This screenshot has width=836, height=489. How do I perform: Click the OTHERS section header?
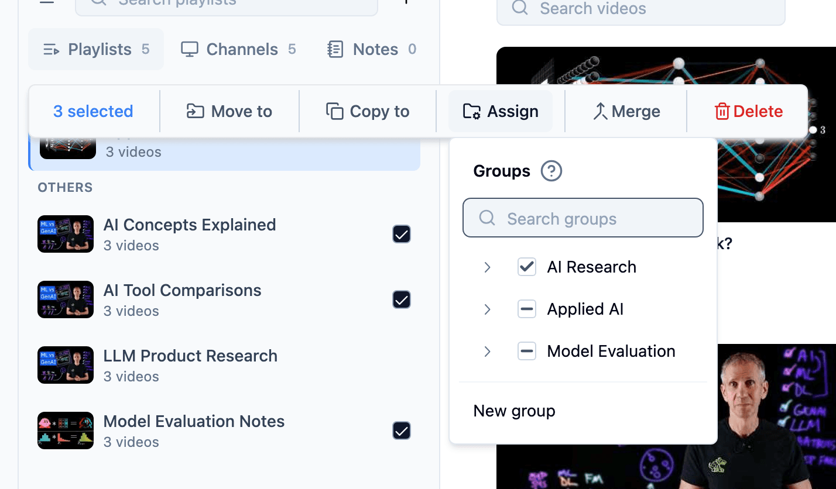tap(65, 188)
